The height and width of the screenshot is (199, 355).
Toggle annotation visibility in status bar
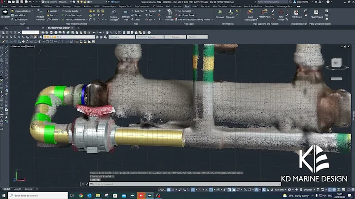264,190
